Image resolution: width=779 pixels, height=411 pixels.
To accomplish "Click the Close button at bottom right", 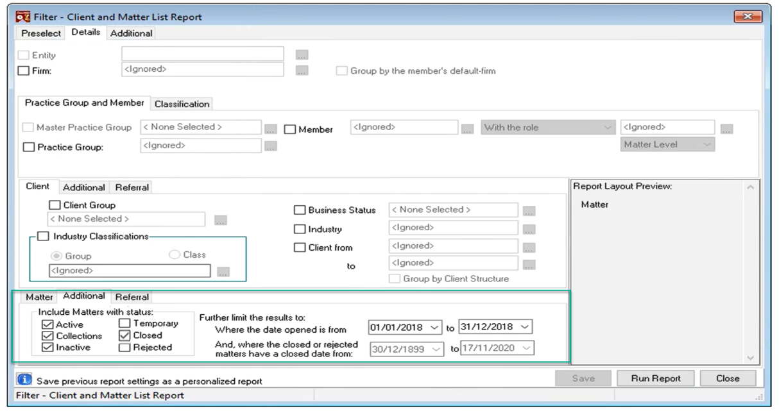I will [728, 378].
